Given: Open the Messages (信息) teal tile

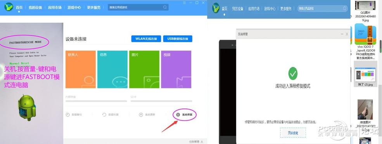Looking at the screenshot, I should coord(112,69).
